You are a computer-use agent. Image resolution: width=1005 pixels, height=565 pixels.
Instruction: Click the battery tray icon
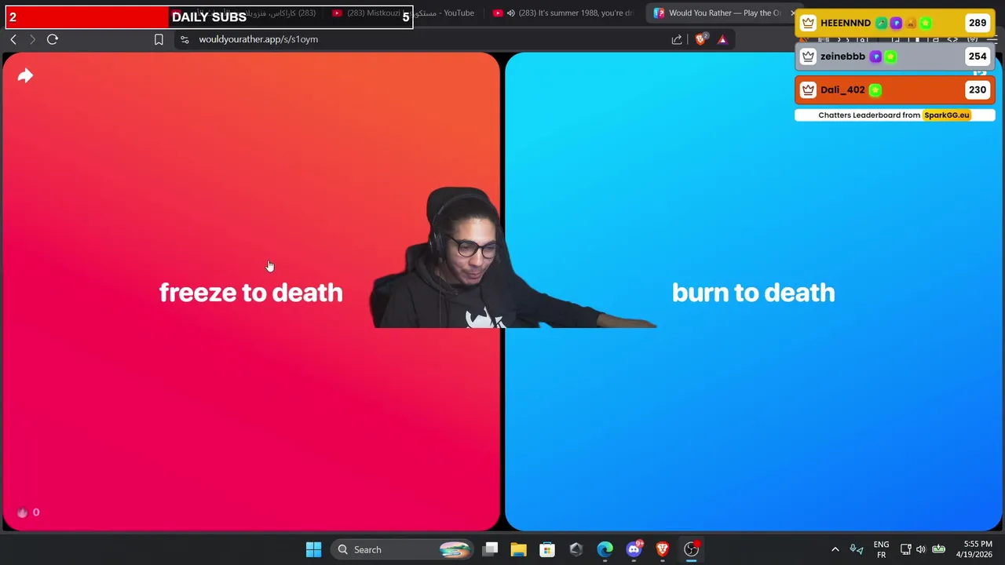pos(938,549)
